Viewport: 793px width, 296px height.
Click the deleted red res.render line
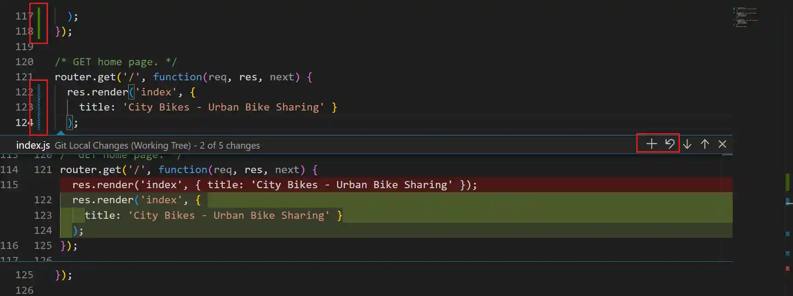pos(266,184)
